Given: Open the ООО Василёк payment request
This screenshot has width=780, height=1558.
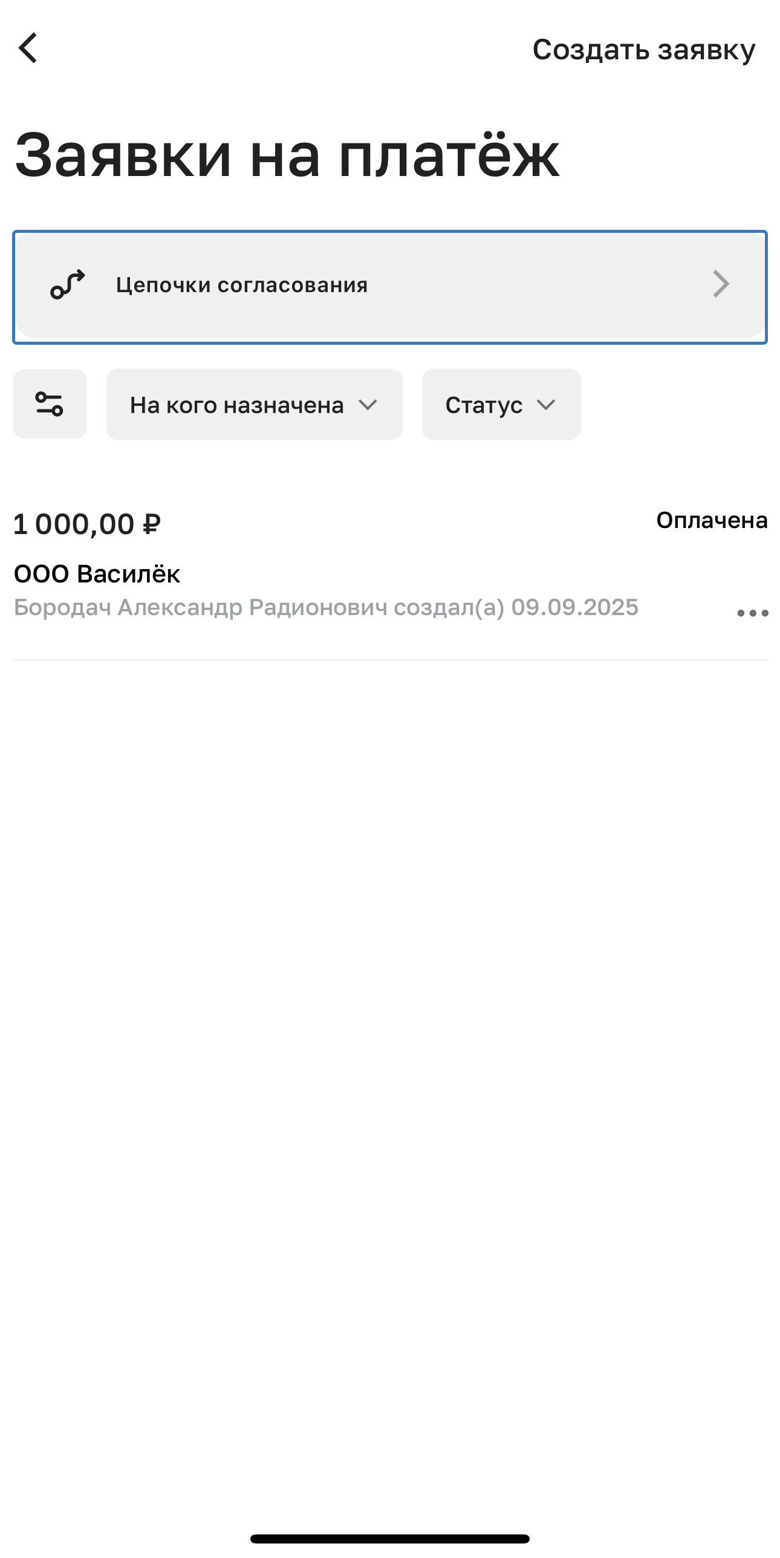Looking at the screenshot, I should (x=97, y=574).
